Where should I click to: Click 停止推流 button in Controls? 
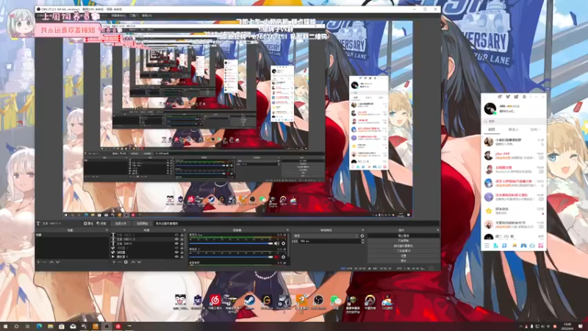click(x=404, y=235)
